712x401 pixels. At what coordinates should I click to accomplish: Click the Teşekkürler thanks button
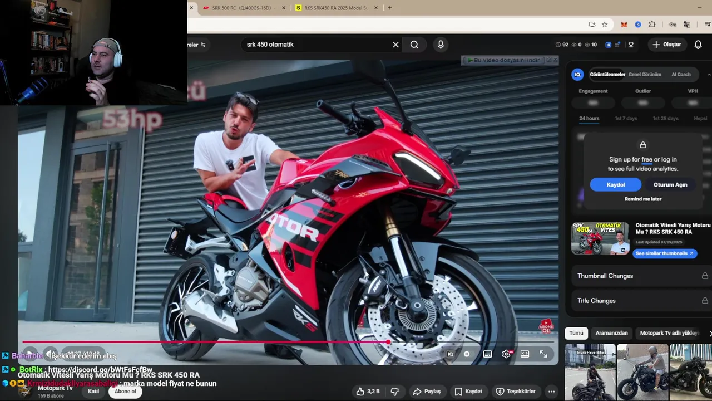coord(515,392)
